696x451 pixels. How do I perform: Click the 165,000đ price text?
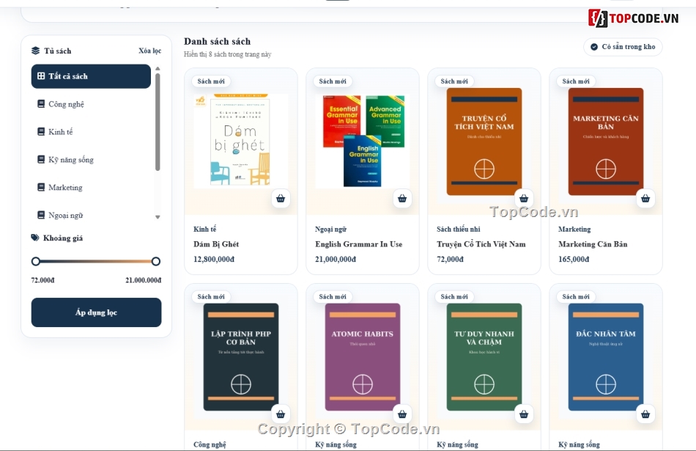[574, 259]
